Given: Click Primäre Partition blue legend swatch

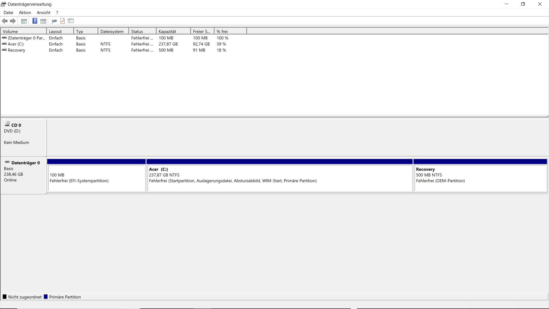Looking at the screenshot, I should [x=45, y=297].
